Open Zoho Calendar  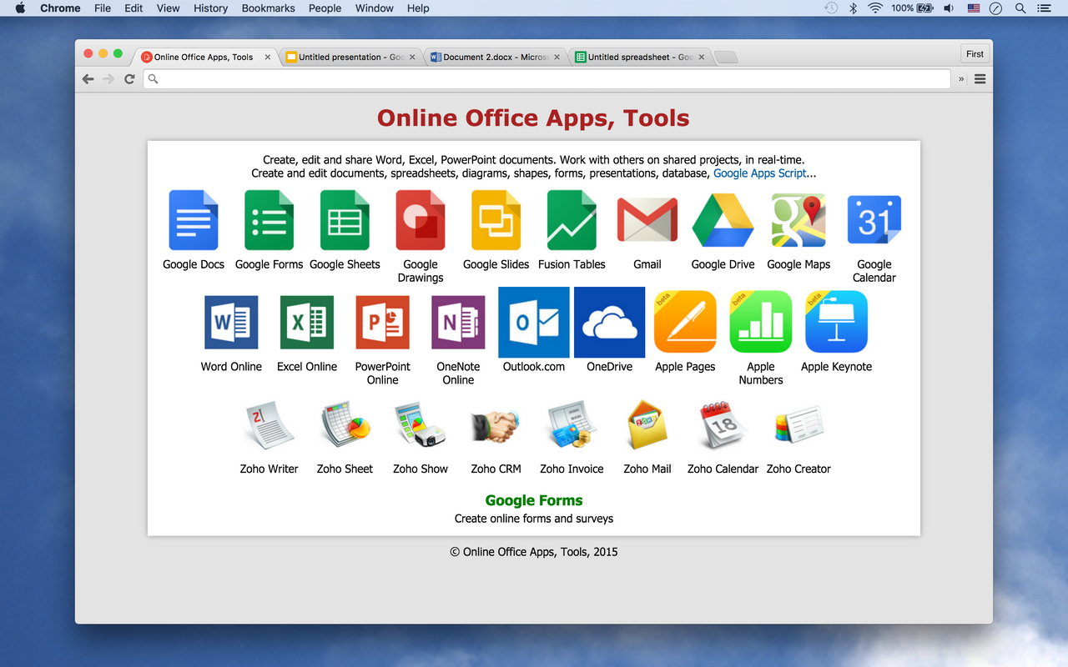723,424
